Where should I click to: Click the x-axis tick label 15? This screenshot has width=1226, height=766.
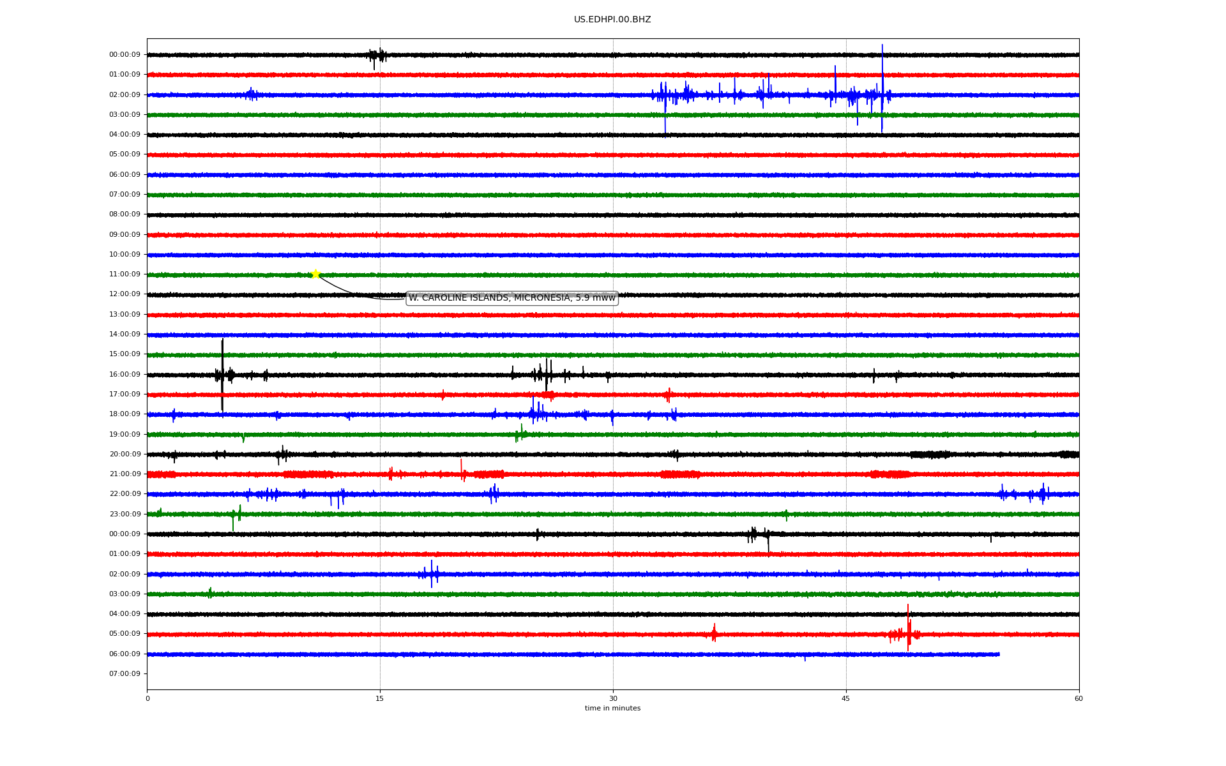[x=380, y=698]
